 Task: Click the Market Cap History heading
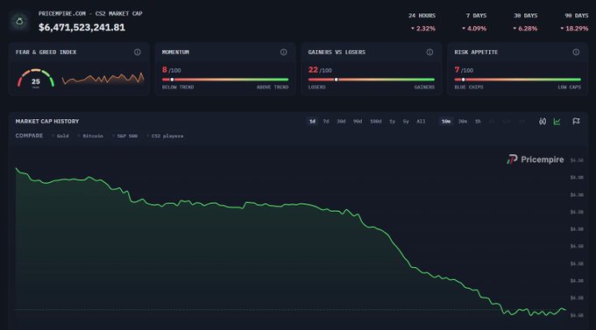pyautogui.click(x=47, y=121)
